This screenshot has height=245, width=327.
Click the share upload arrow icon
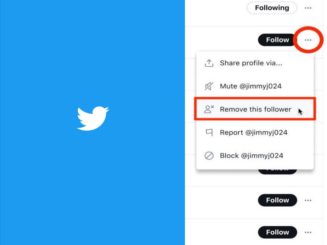pyautogui.click(x=209, y=63)
